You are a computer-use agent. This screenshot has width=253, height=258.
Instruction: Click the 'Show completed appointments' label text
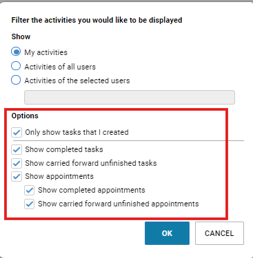(92, 190)
